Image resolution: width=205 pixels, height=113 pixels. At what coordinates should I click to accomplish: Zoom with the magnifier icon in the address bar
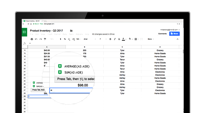click(x=178, y=24)
